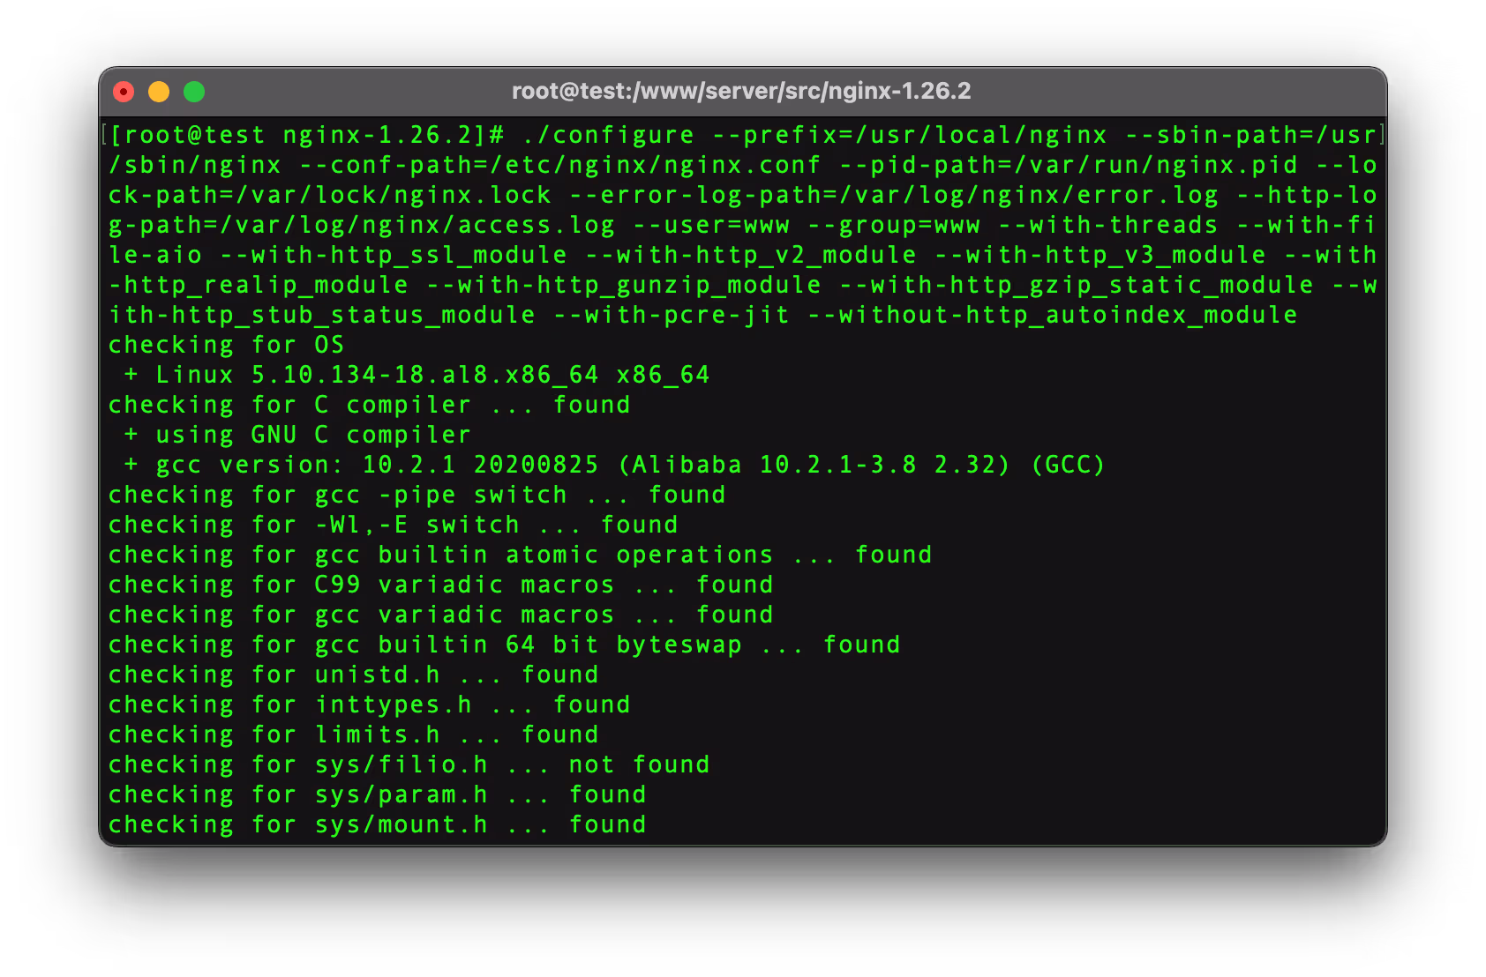The height and width of the screenshot is (977, 1486).
Task: Click the red close window button
Action: [124, 92]
